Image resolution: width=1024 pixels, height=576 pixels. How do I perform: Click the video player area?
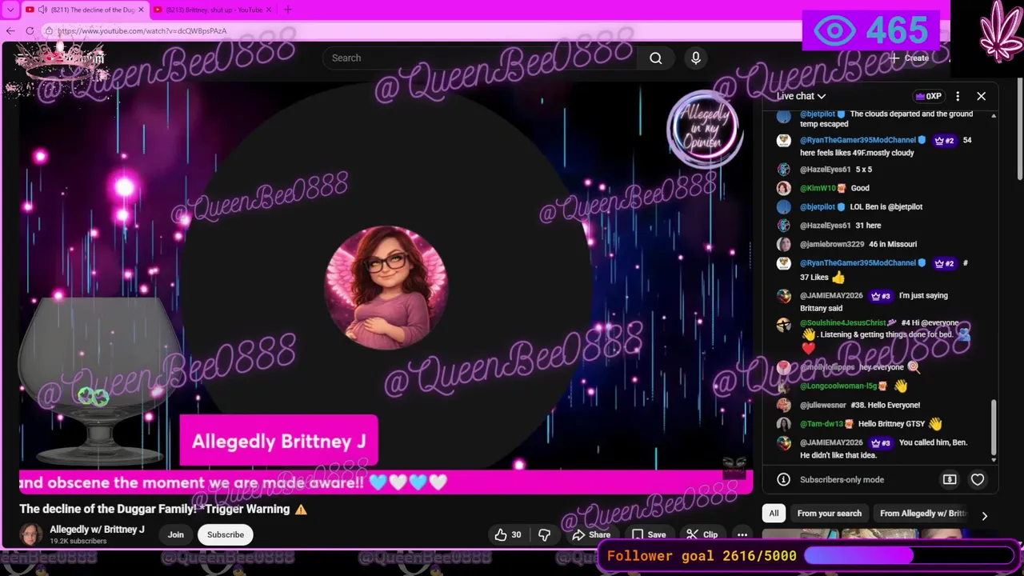pos(386,286)
